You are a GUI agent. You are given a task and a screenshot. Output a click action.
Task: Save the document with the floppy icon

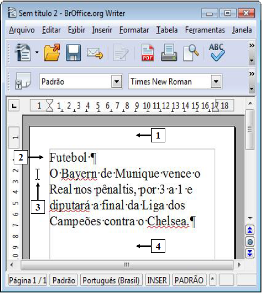(74, 53)
